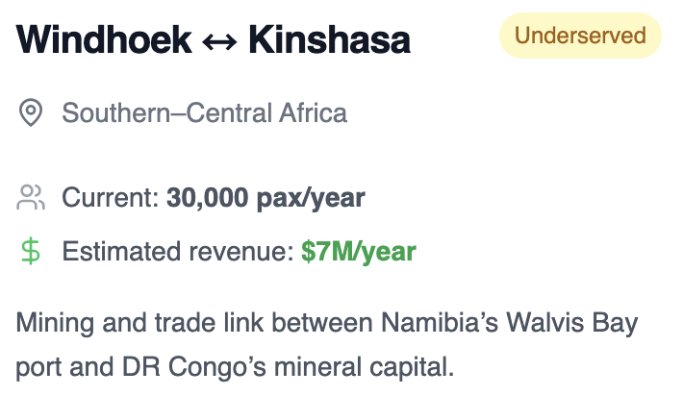Select the green $7M/year revenue figure
The height and width of the screenshot is (396, 683).
359,252
